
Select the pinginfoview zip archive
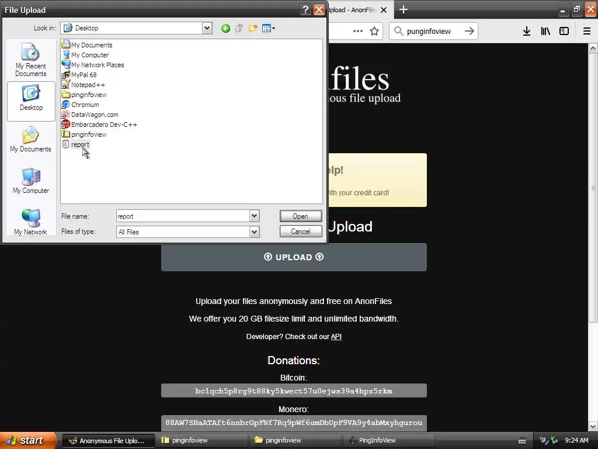(x=84, y=134)
